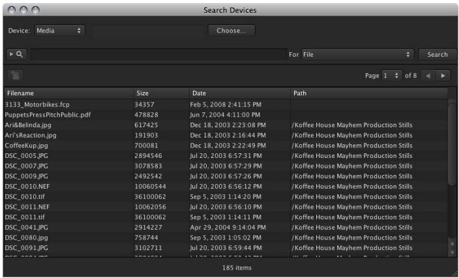Click the date Dec 18, 2003 2:22:49 PM

[x=228, y=146]
